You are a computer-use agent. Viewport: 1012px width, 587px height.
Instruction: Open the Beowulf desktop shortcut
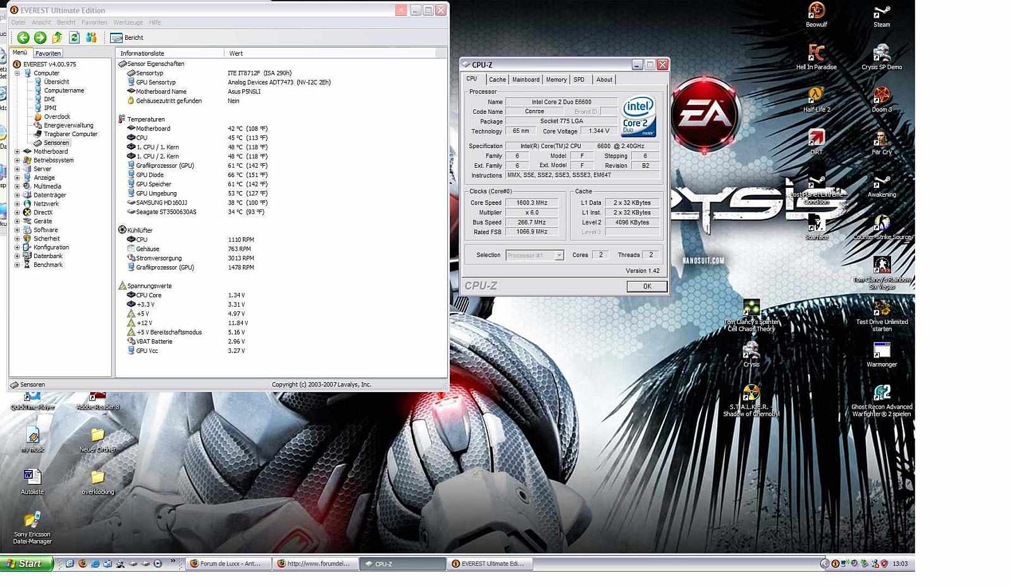(x=816, y=15)
